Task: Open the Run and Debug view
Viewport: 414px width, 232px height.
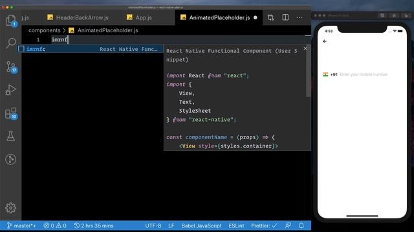Action: point(10,90)
